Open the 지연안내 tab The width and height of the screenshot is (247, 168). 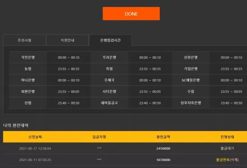pyautogui.click(x=68, y=40)
